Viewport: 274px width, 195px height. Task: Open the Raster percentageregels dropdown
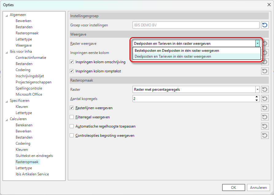tap(257, 90)
